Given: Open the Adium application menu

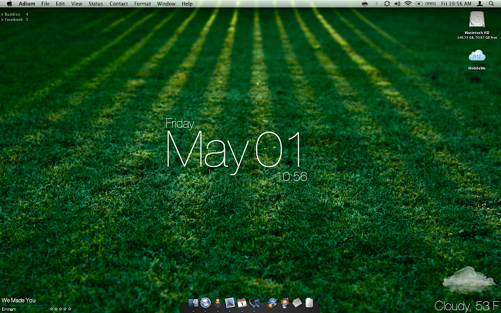Looking at the screenshot, I should click(x=26, y=4).
